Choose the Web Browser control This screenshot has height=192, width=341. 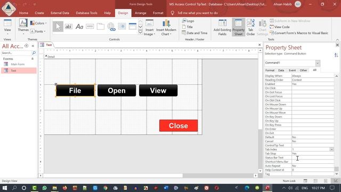[x=122, y=27]
